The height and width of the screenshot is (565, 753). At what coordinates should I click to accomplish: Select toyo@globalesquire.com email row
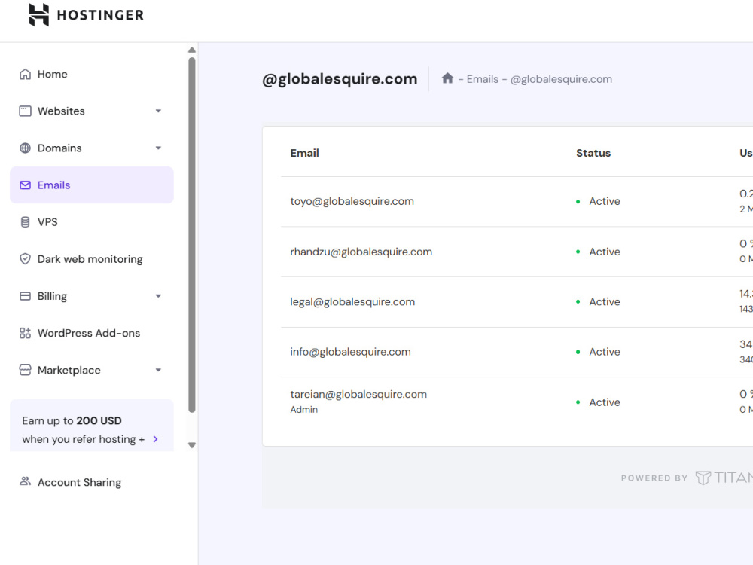(x=517, y=201)
